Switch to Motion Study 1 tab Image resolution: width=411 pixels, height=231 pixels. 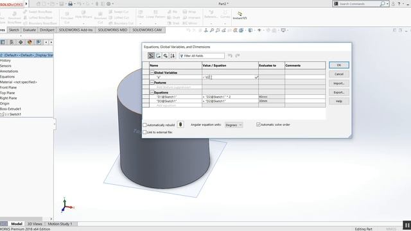click(60, 224)
